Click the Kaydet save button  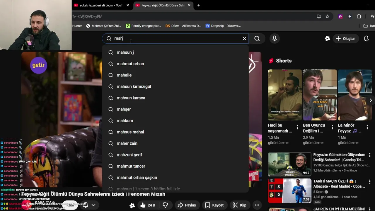(x=214, y=205)
